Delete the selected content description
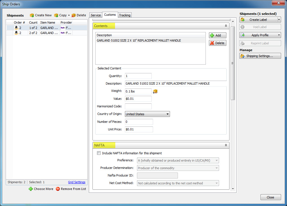Screen dimensions: 287x206 pos(217,43)
